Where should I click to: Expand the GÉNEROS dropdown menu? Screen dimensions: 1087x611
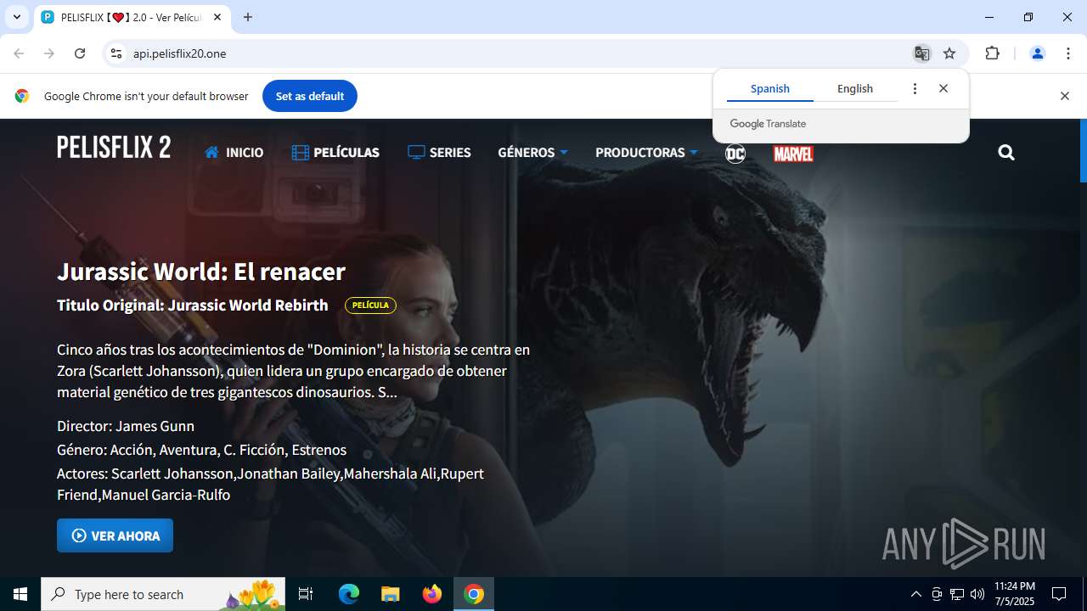pyautogui.click(x=532, y=153)
